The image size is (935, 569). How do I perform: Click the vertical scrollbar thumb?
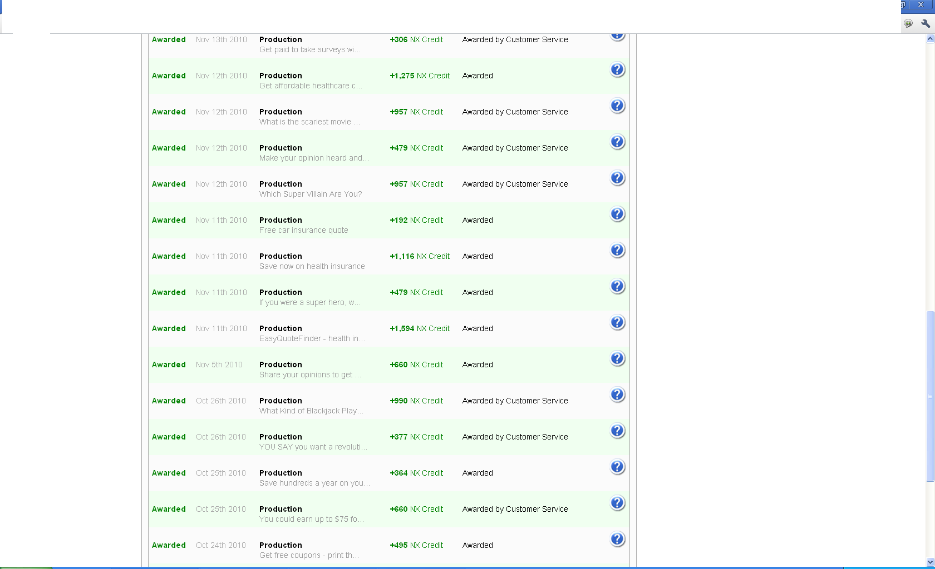click(930, 397)
